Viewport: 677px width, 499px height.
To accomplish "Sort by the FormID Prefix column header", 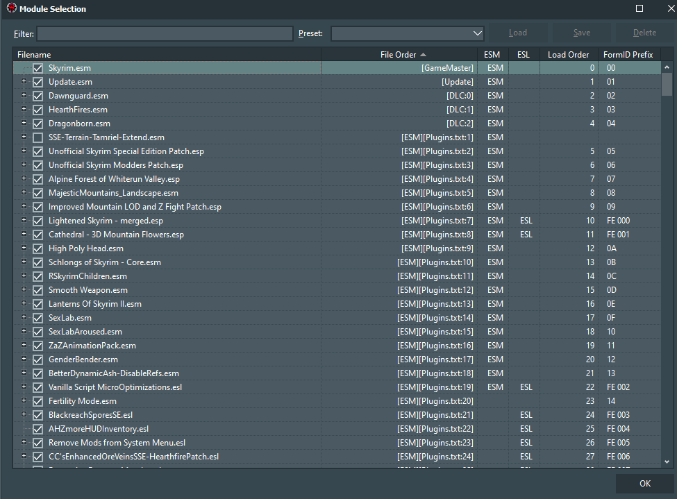I will (x=628, y=54).
